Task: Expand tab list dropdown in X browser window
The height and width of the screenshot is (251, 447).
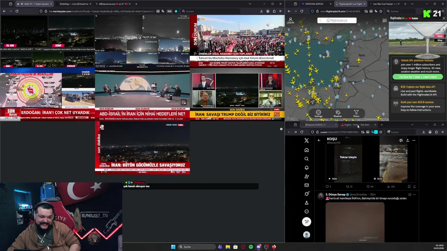Action: [x=412, y=125]
